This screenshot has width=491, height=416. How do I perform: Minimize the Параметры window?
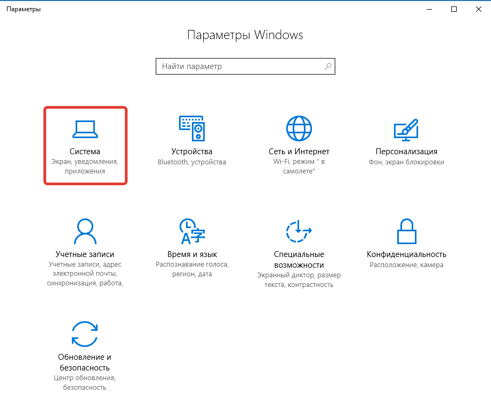pos(429,10)
